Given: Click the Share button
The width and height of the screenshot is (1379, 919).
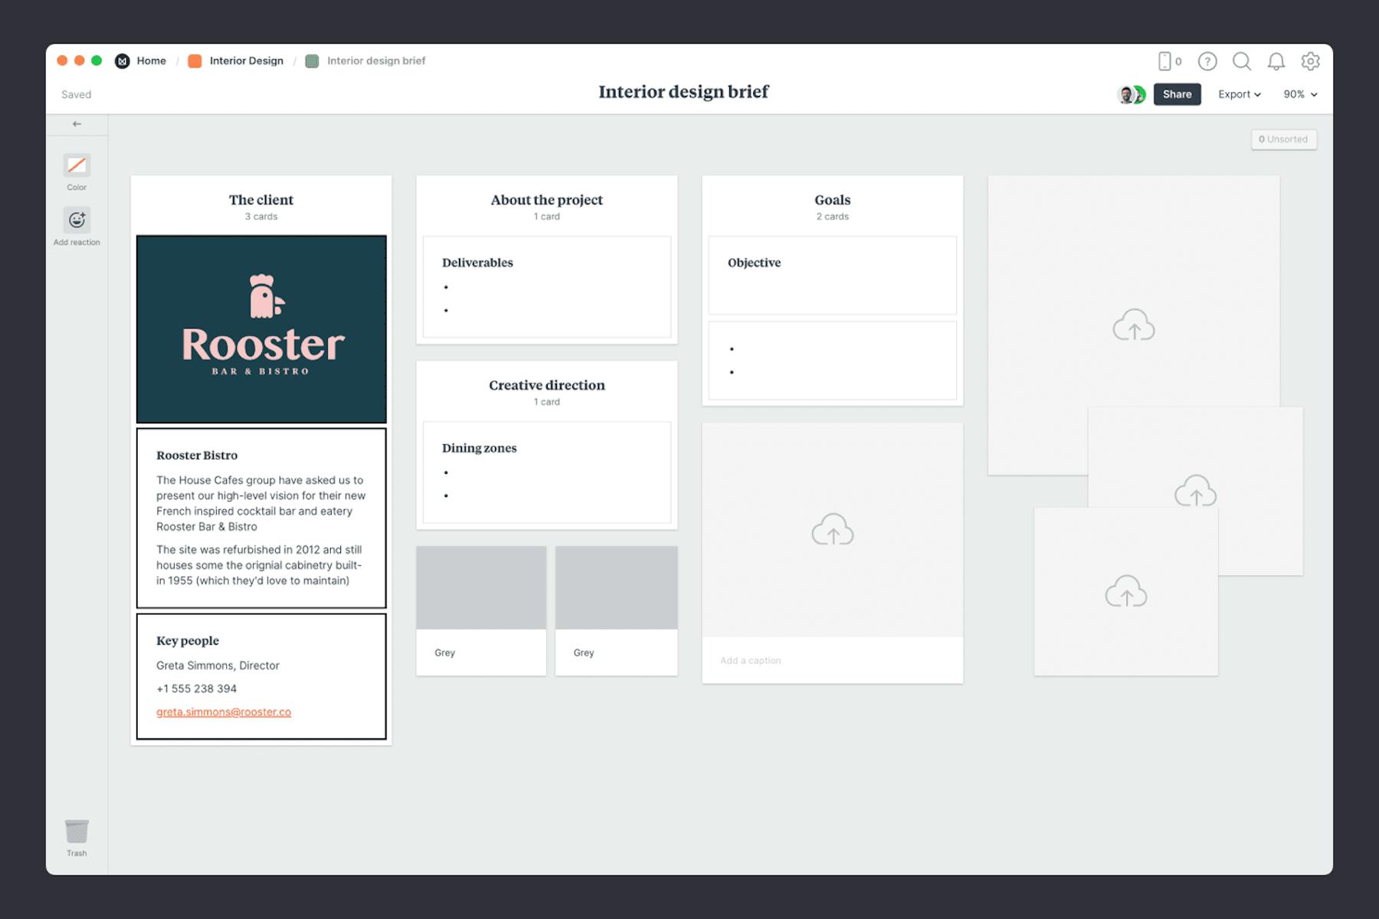Looking at the screenshot, I should [1178, 94].
